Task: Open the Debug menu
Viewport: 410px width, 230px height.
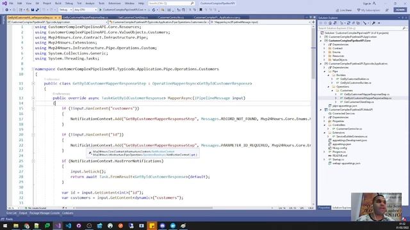Action: [69, 3]
